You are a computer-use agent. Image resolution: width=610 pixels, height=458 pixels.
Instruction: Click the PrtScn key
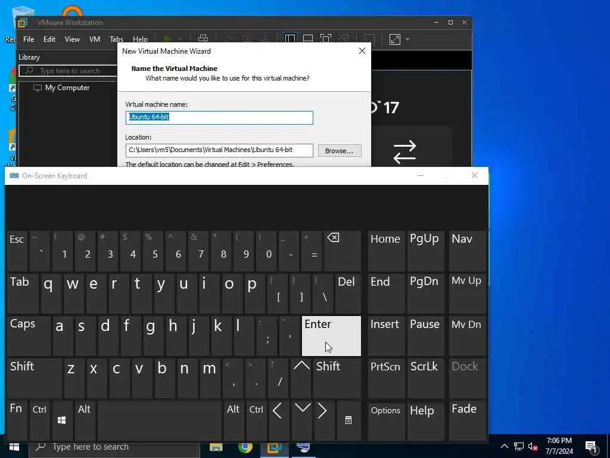coord(386,378)
